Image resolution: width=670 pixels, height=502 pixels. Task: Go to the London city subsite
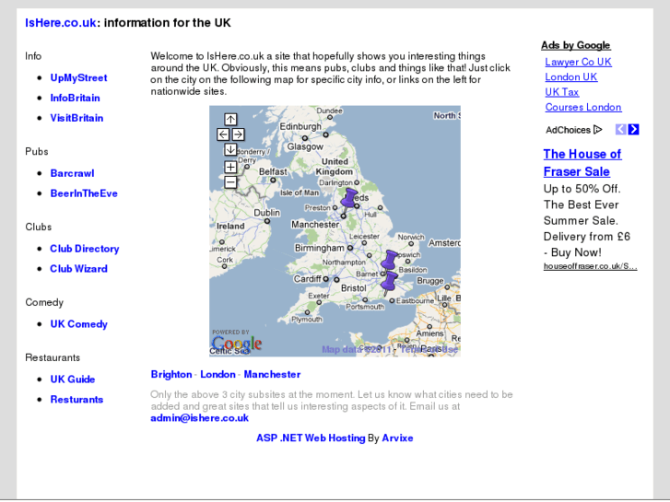(217, 374)
